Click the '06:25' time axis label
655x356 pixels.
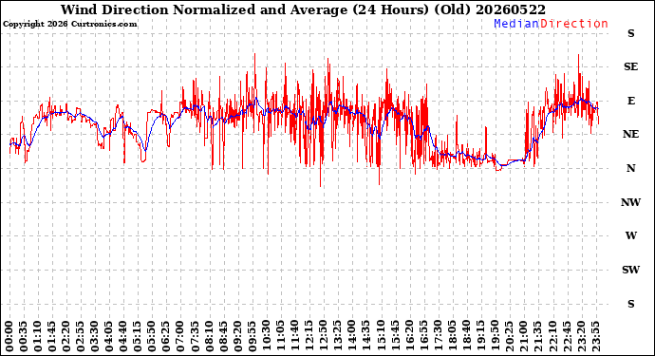166,336
